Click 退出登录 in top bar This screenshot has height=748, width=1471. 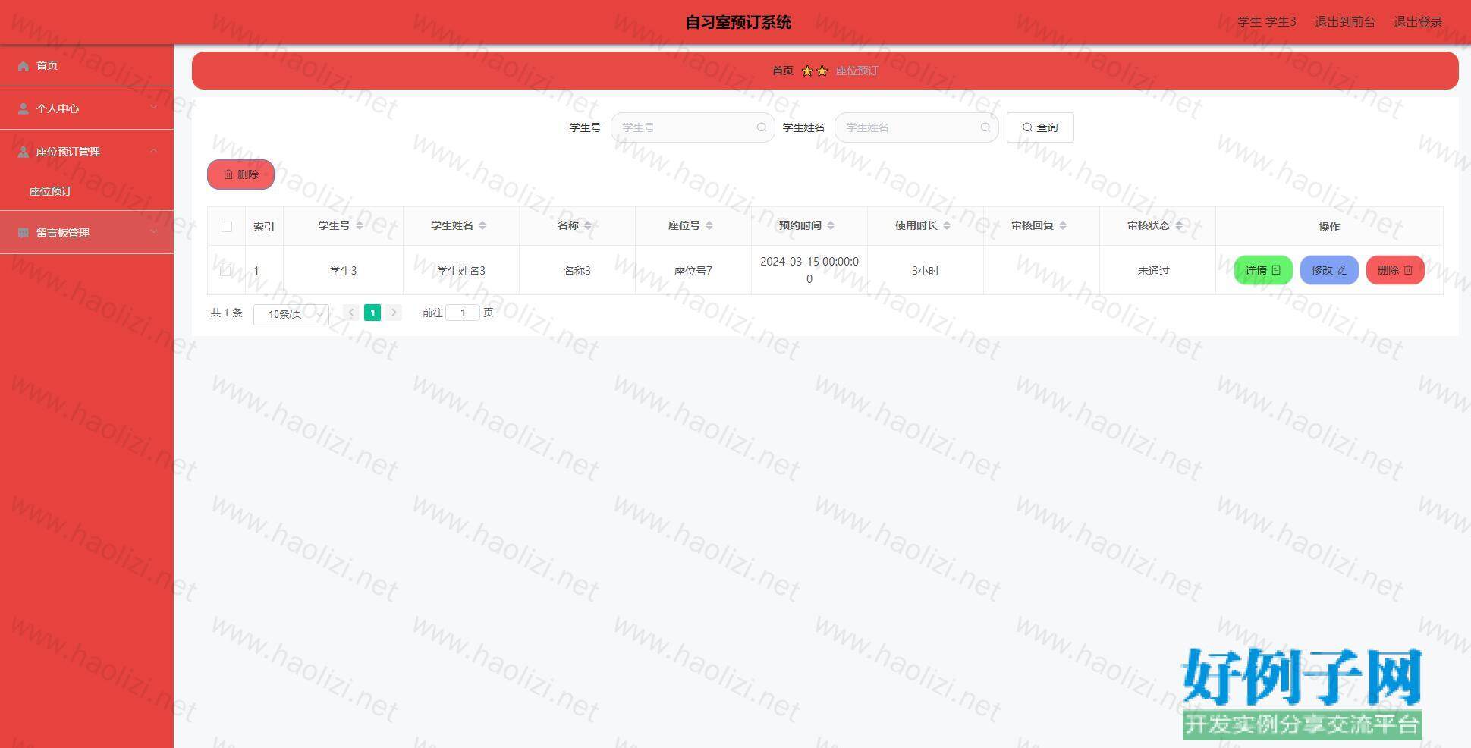(x=1417, y=22)
